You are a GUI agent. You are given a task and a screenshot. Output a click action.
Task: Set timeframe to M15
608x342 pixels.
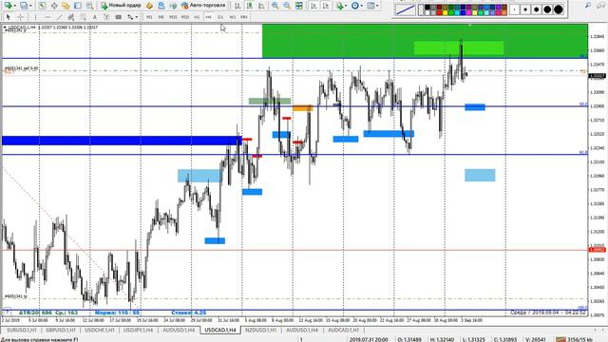pos(173,17)
